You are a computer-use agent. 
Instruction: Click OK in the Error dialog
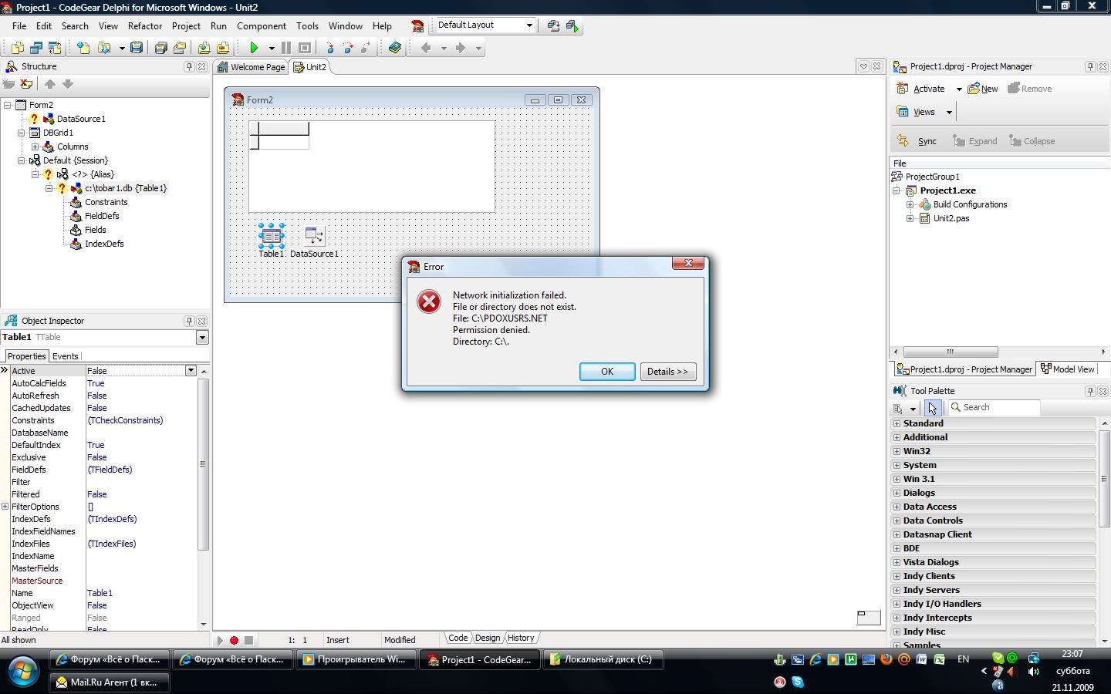[607, 372]
